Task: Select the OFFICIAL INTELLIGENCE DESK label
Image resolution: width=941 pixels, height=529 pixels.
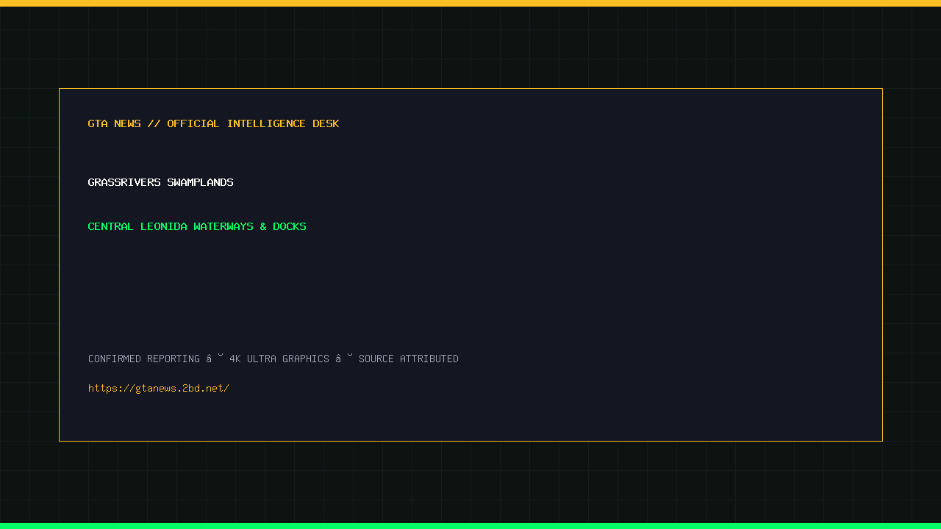Action: click(253, 123)
